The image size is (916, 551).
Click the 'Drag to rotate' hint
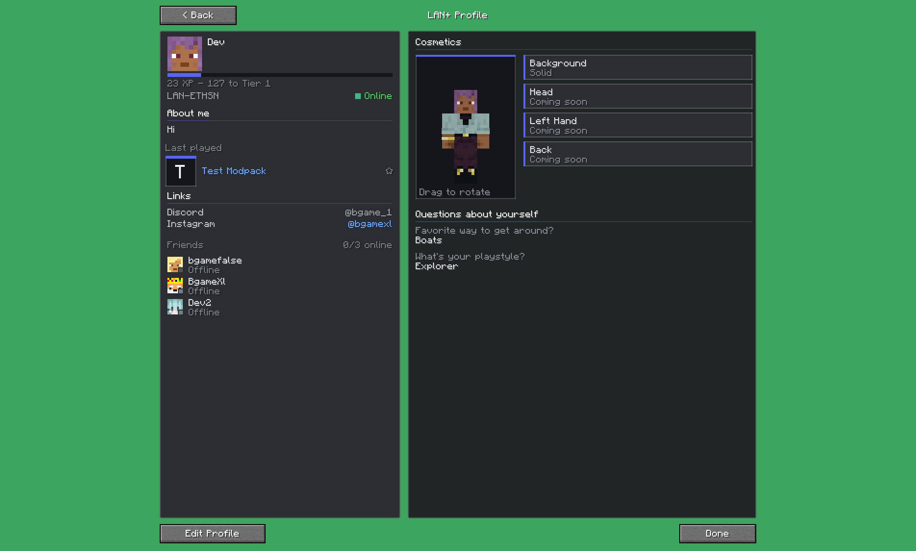point(455,192)
